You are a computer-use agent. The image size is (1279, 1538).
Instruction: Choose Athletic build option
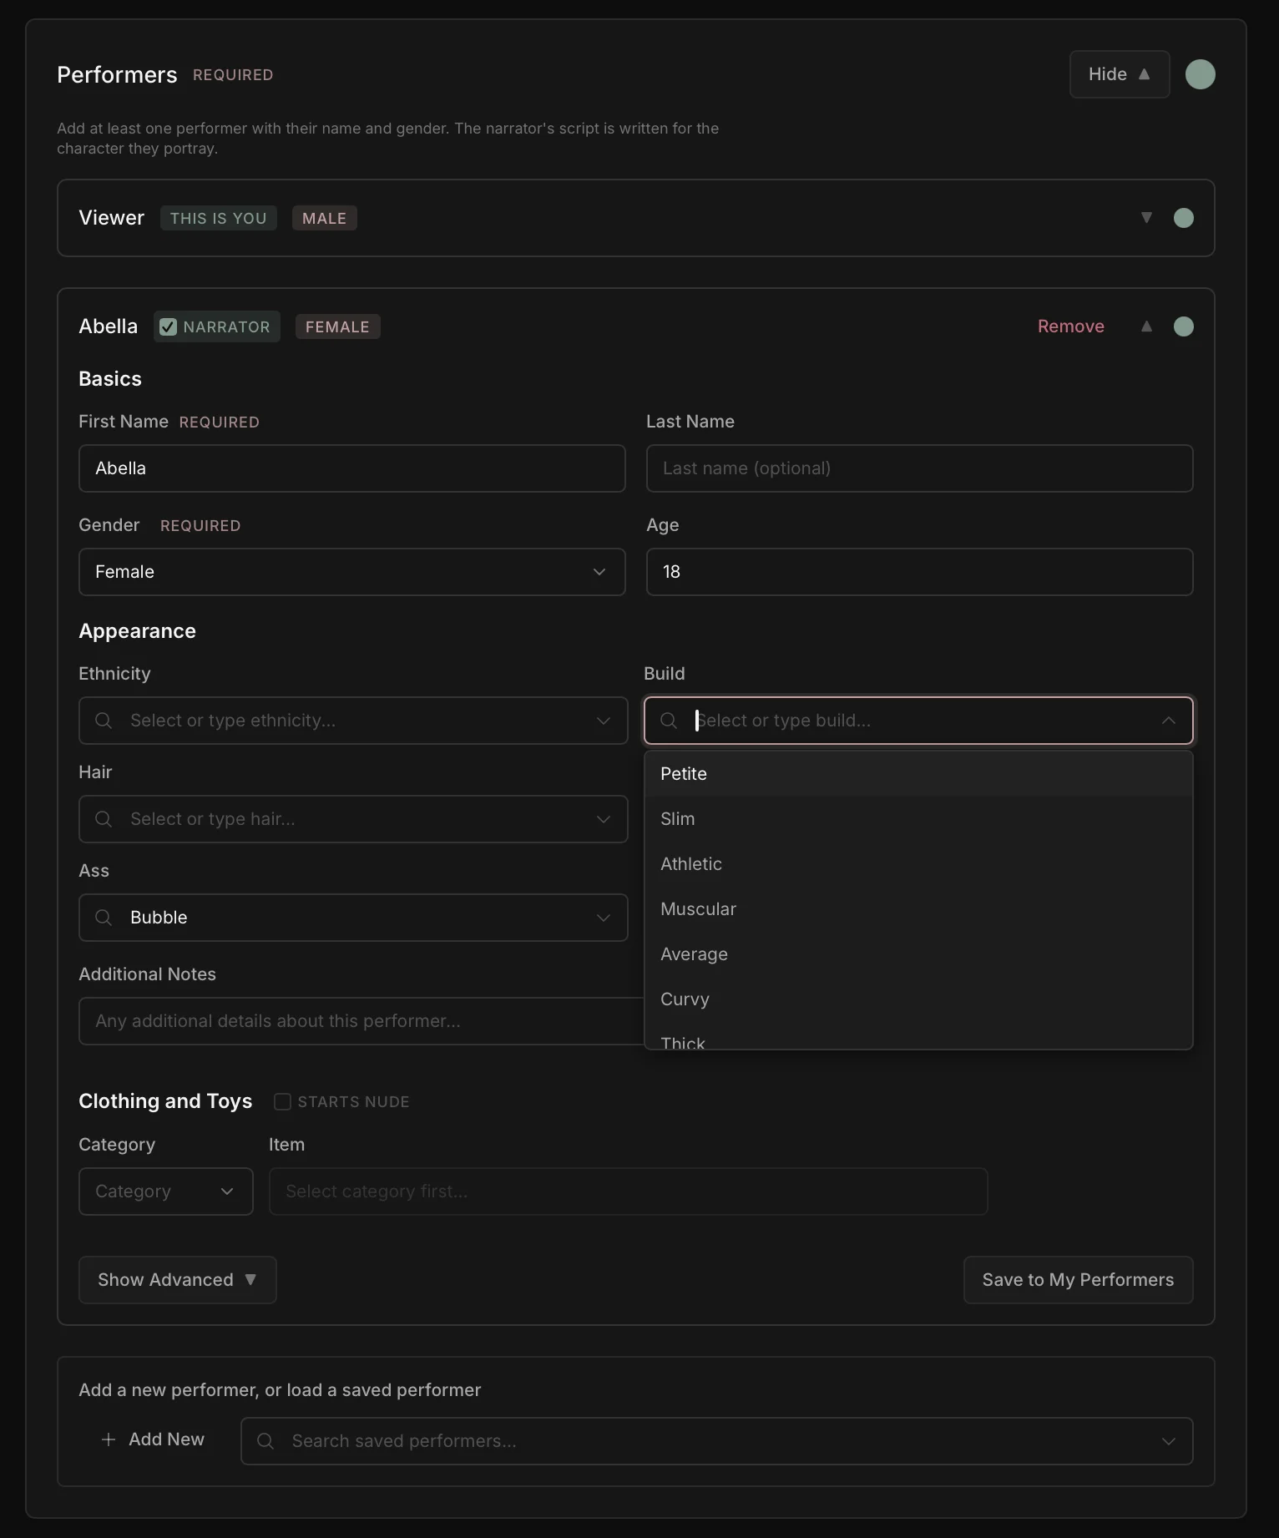point(918,864)
